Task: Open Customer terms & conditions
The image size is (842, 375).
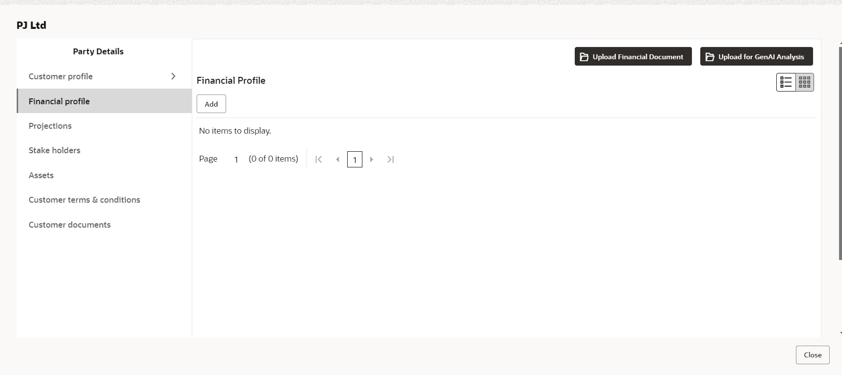Action: pyautogui.click(x=104, y=200)
